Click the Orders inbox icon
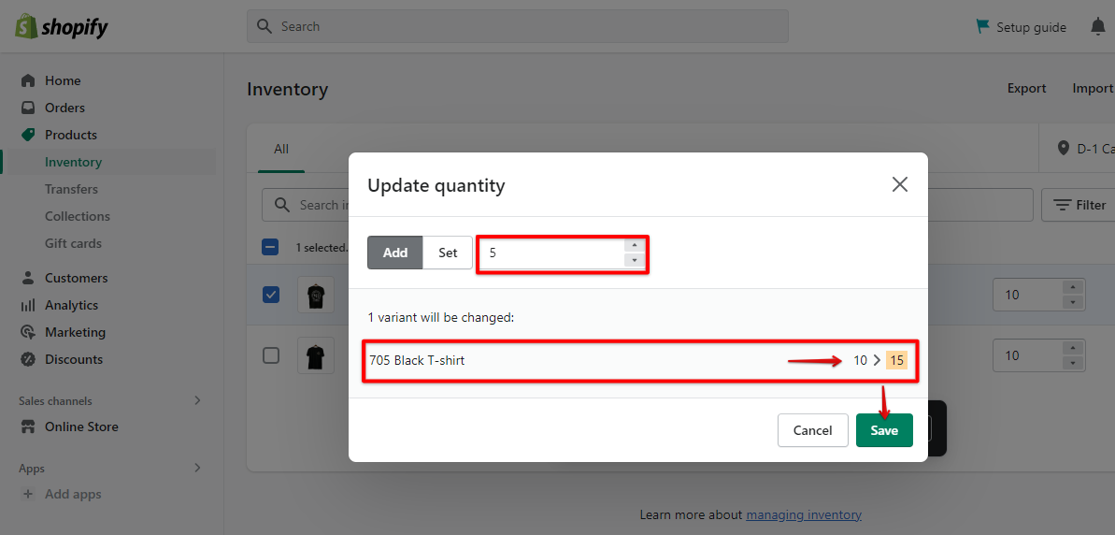This screenshot has height=535, width=1115. click(x=28, y=108)
